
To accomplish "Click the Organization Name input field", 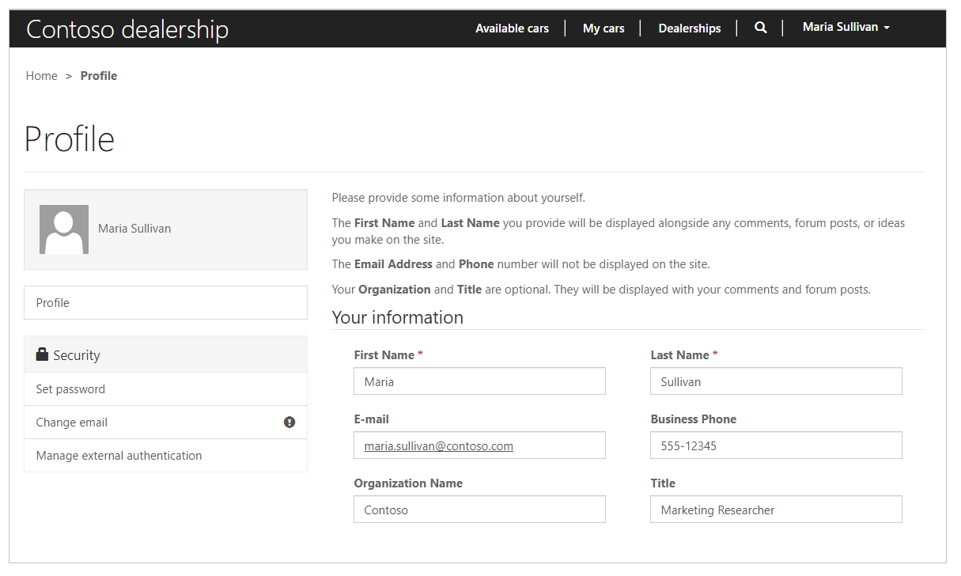I will tap(479, 510).
